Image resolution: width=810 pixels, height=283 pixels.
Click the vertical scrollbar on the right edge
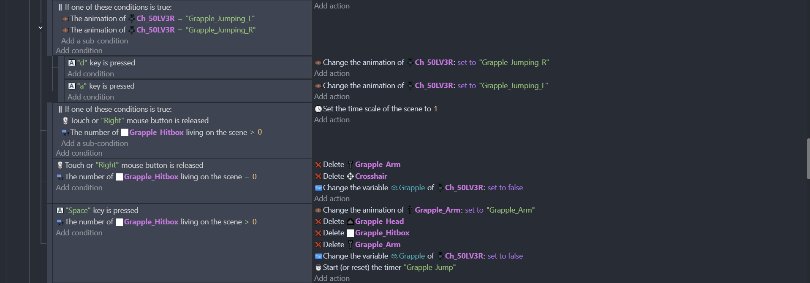click(807, 159)
